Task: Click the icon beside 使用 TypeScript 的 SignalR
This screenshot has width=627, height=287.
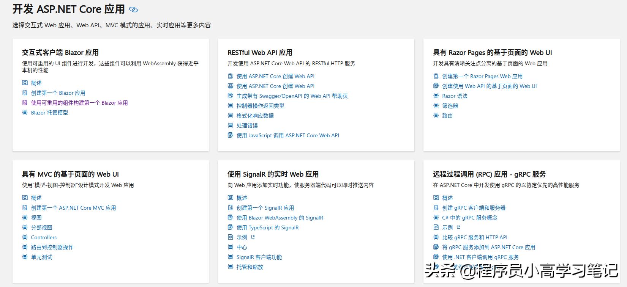Action: [230, 227]
